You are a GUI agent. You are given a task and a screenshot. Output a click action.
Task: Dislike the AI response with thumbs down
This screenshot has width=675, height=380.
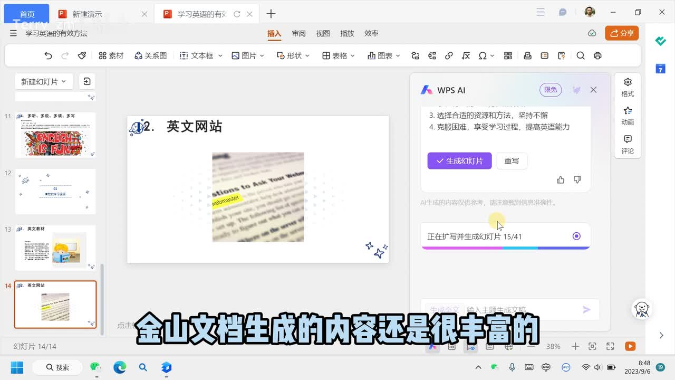(577, 180)
